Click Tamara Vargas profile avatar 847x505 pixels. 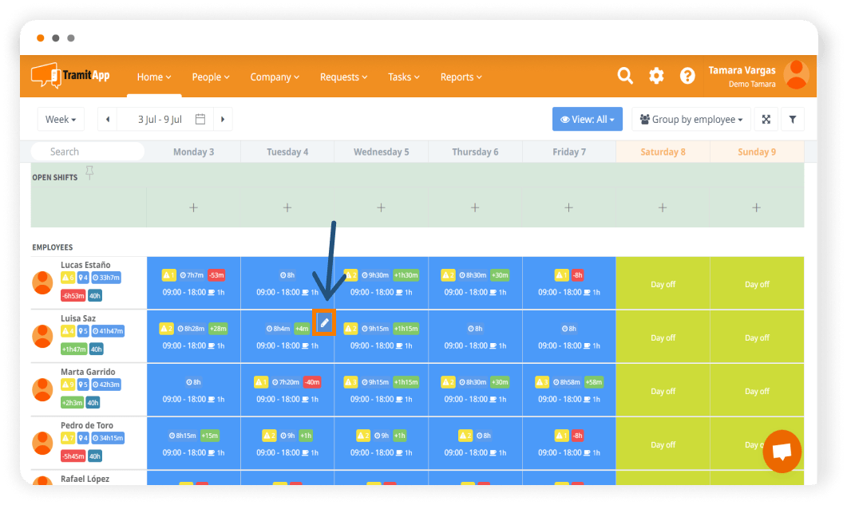tap(796, 74)
